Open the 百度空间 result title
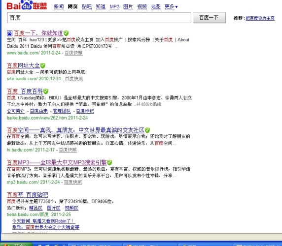This screenshot has height=246, width=282. pos(75,130)
